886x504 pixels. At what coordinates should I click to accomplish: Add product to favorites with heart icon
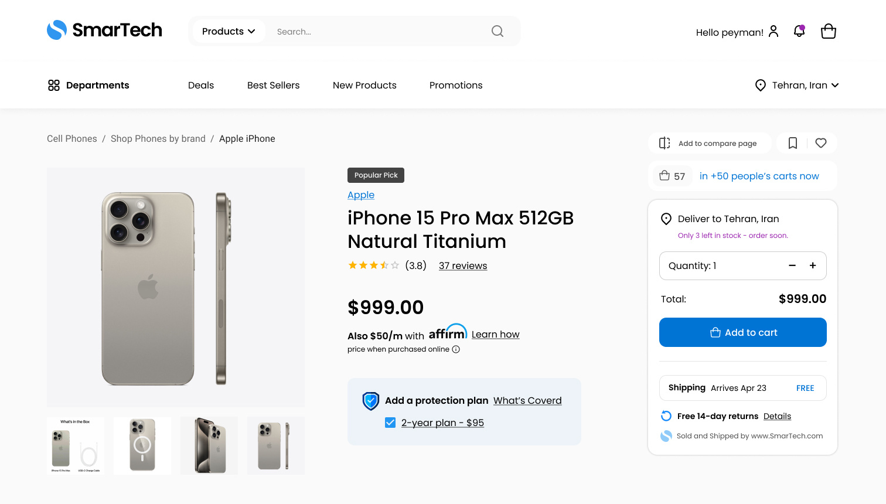point(821,143)
